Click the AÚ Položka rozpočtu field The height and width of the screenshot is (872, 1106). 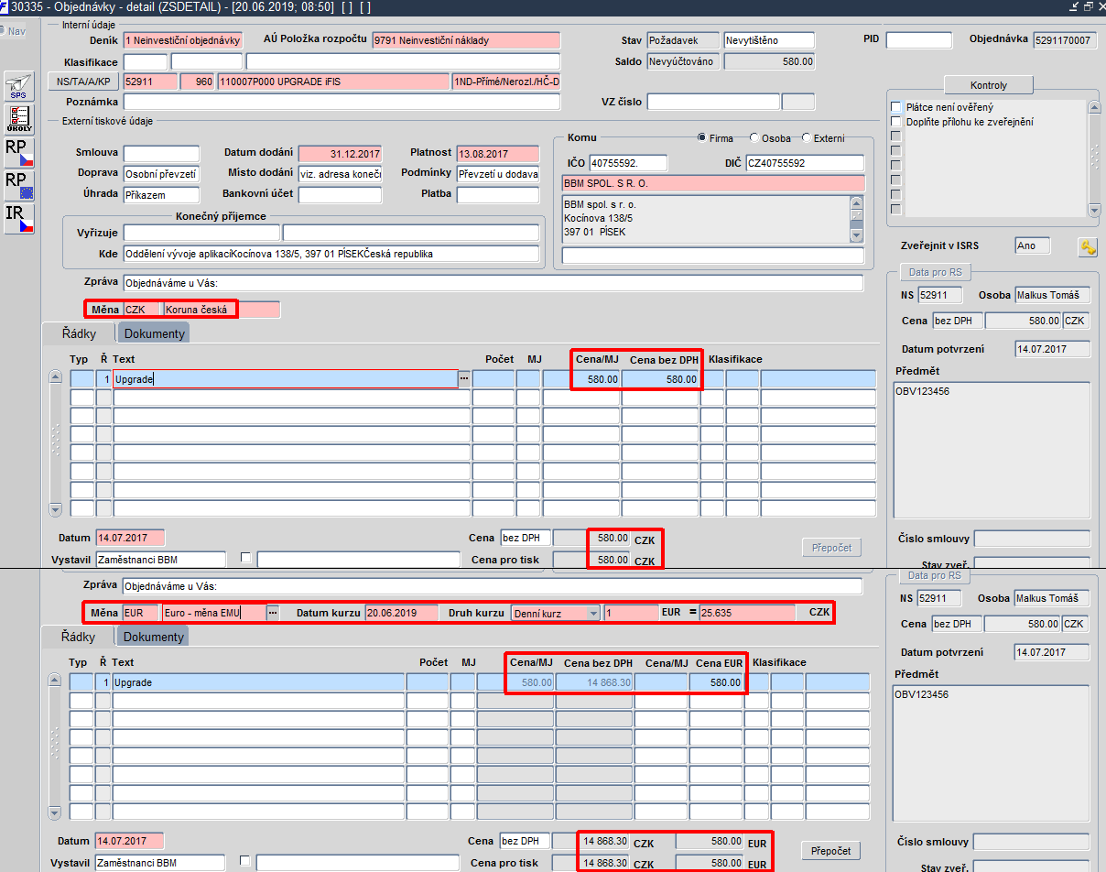pos(466,40)
